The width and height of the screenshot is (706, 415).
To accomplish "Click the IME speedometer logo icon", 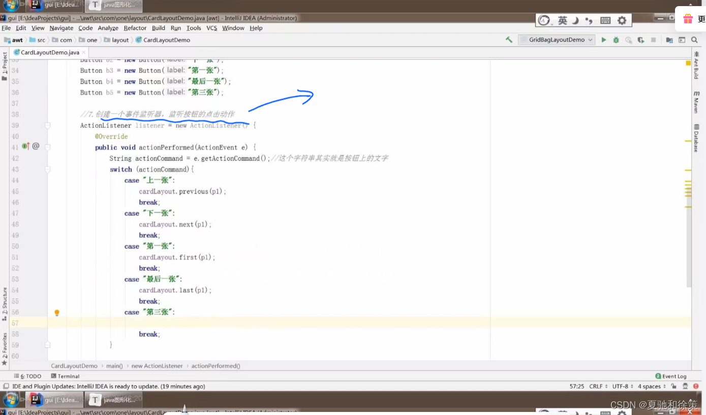I will click(544, 20).
